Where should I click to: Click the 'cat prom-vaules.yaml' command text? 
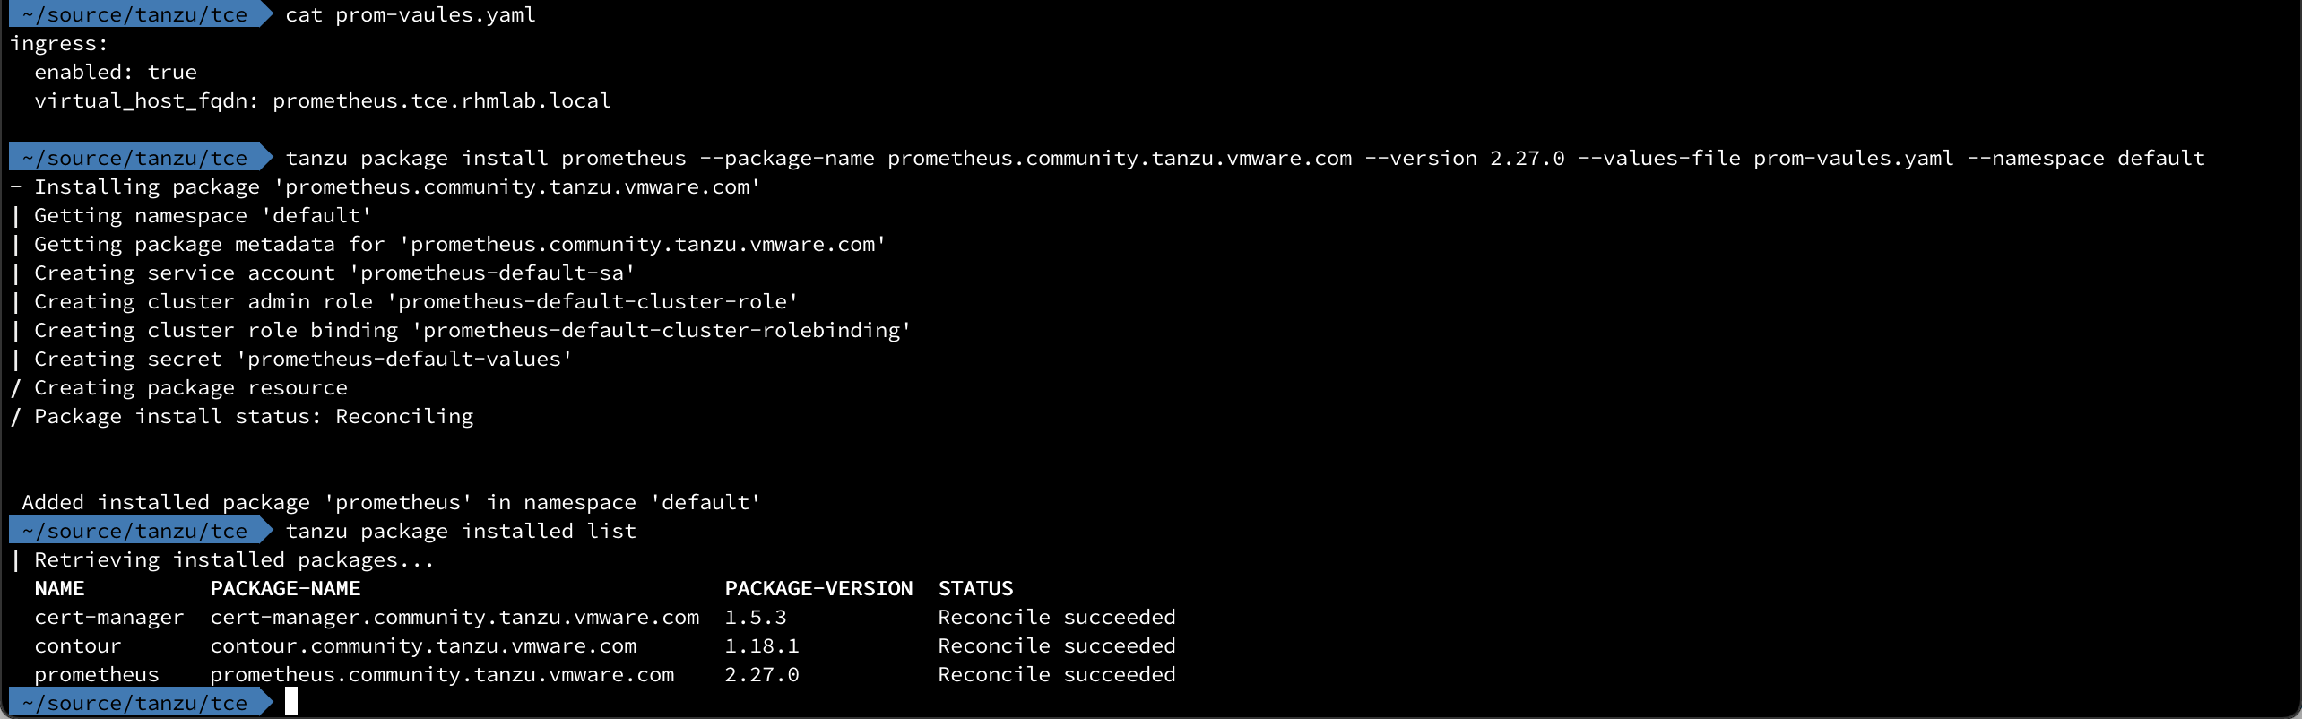coord(411,15)
